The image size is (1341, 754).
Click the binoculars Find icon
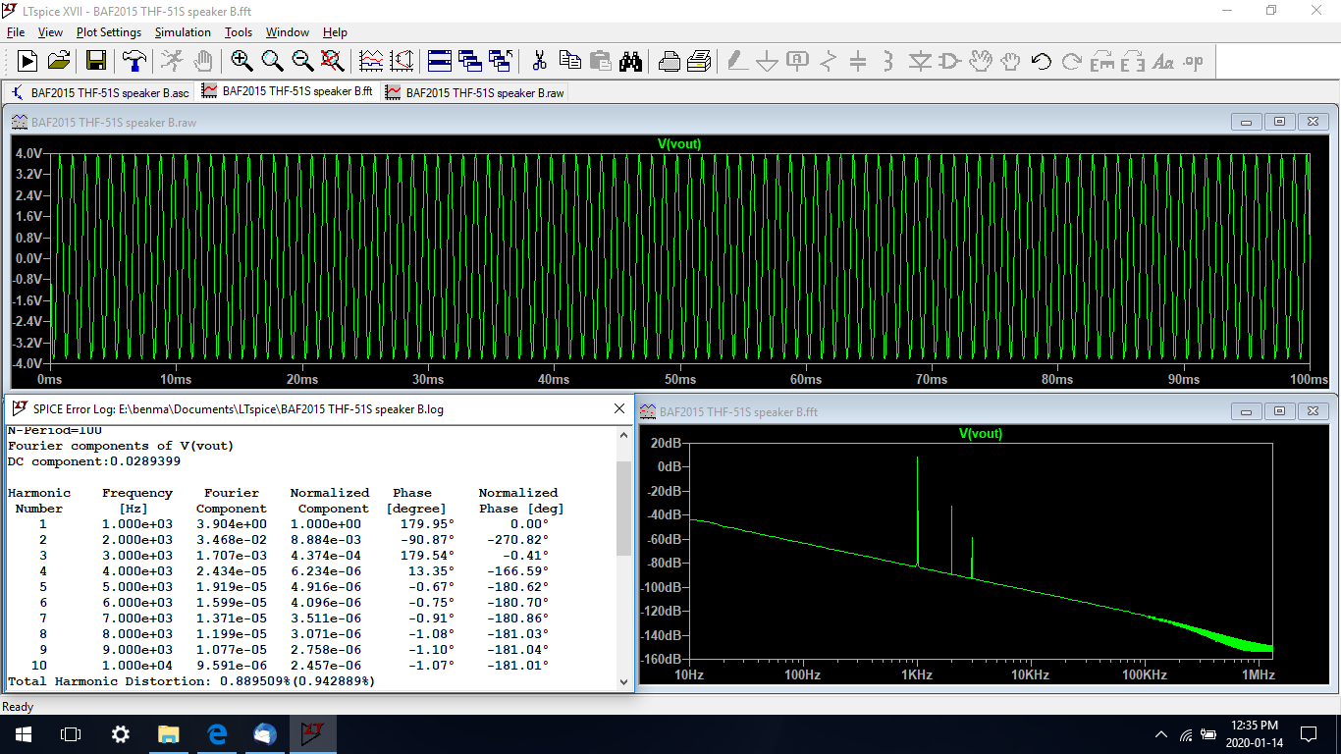coord(630,61)
